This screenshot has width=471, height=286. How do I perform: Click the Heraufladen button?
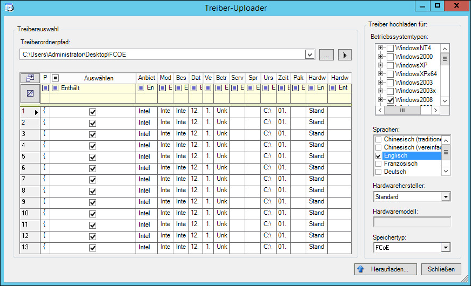tap(385, 269)
